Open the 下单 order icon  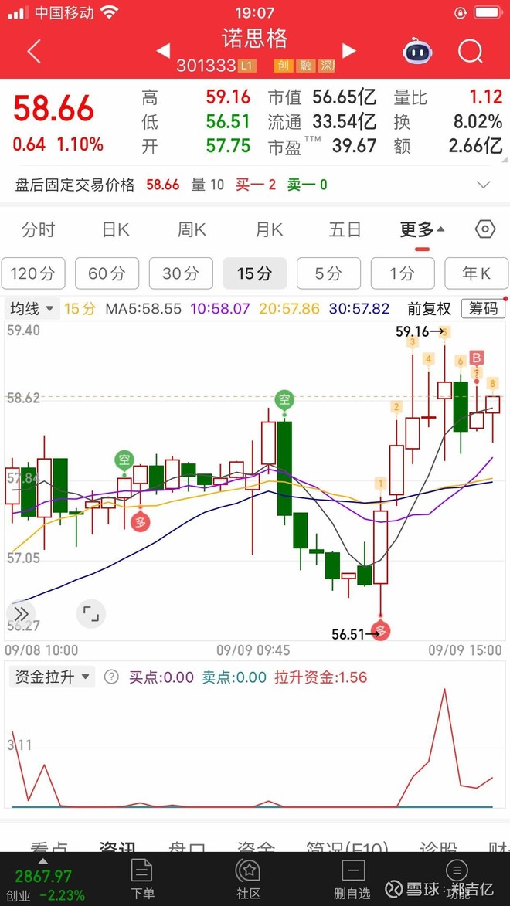[142, 878]
